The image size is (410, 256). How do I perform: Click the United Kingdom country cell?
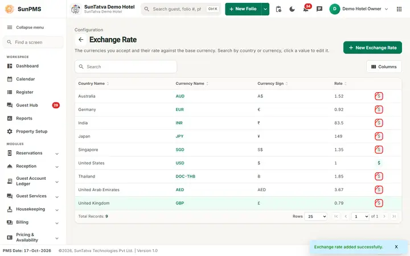[x=94, y=203]
